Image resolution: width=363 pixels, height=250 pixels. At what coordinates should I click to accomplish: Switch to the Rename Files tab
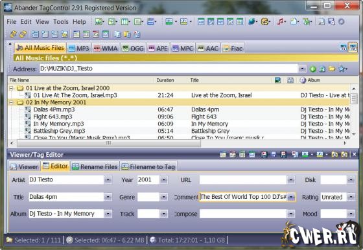click(95, 166)
